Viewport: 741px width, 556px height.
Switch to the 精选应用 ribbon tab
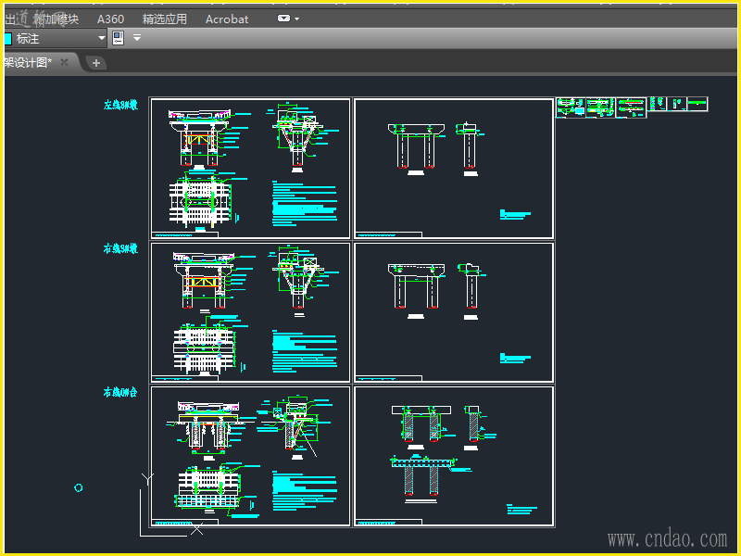(x=164, y=19)
